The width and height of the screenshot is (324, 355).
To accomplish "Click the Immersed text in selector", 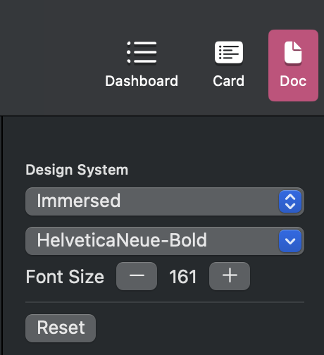I will tap(79, 201).
